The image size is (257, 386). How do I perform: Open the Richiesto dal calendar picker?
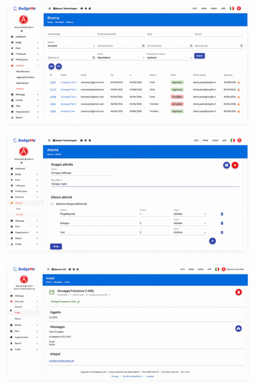pos(242,46)
